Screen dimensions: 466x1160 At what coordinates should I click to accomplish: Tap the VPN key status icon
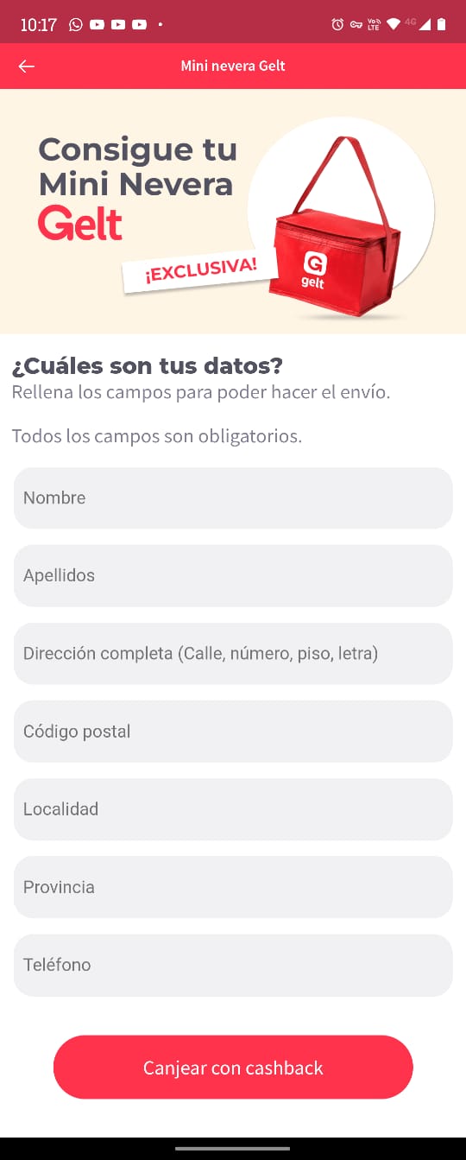pos(356,24)
